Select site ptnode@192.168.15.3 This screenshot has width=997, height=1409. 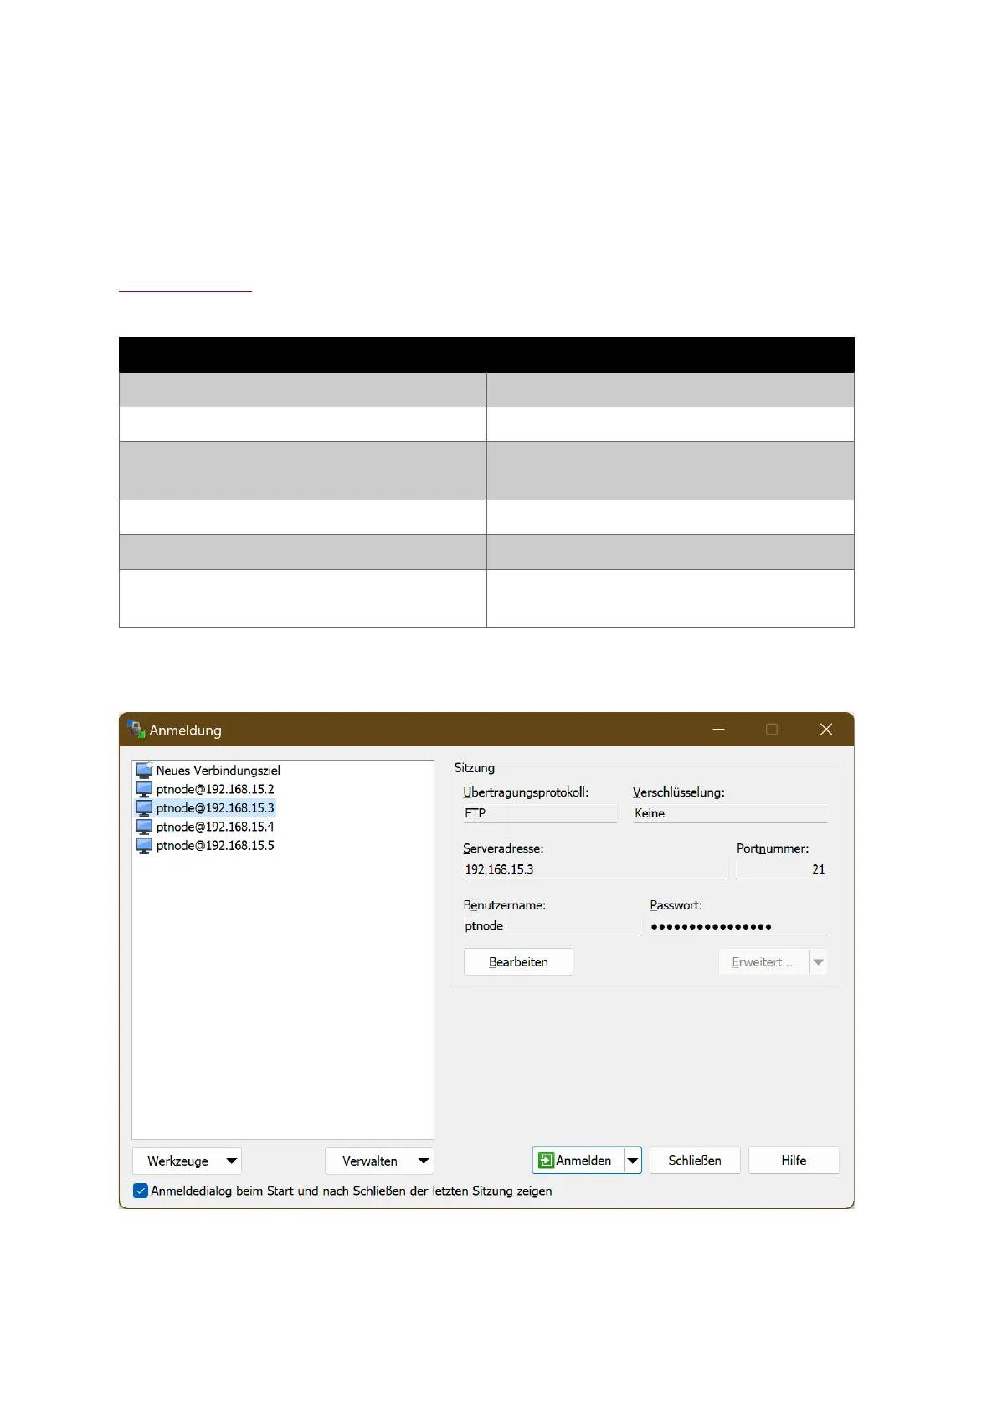[205, 808]
